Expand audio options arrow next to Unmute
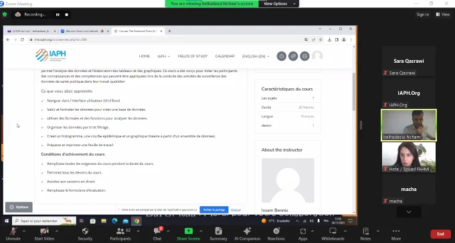The image size is (455, 243). [x=24, y=231]
